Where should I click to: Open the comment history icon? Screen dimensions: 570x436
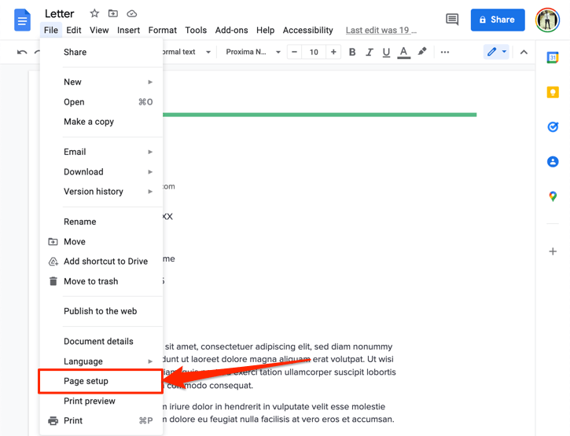point(452,20)
